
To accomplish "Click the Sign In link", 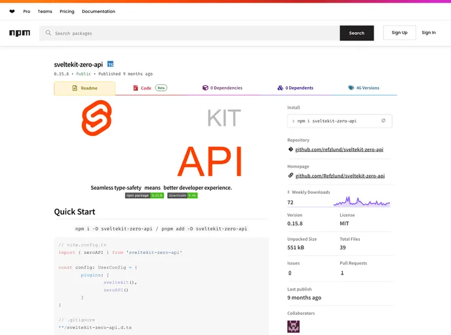I will 429,33.
